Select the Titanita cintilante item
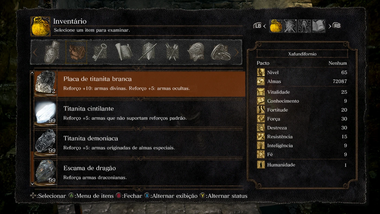Viewport: 380px width, 214px height. click(x=138, y=113)
